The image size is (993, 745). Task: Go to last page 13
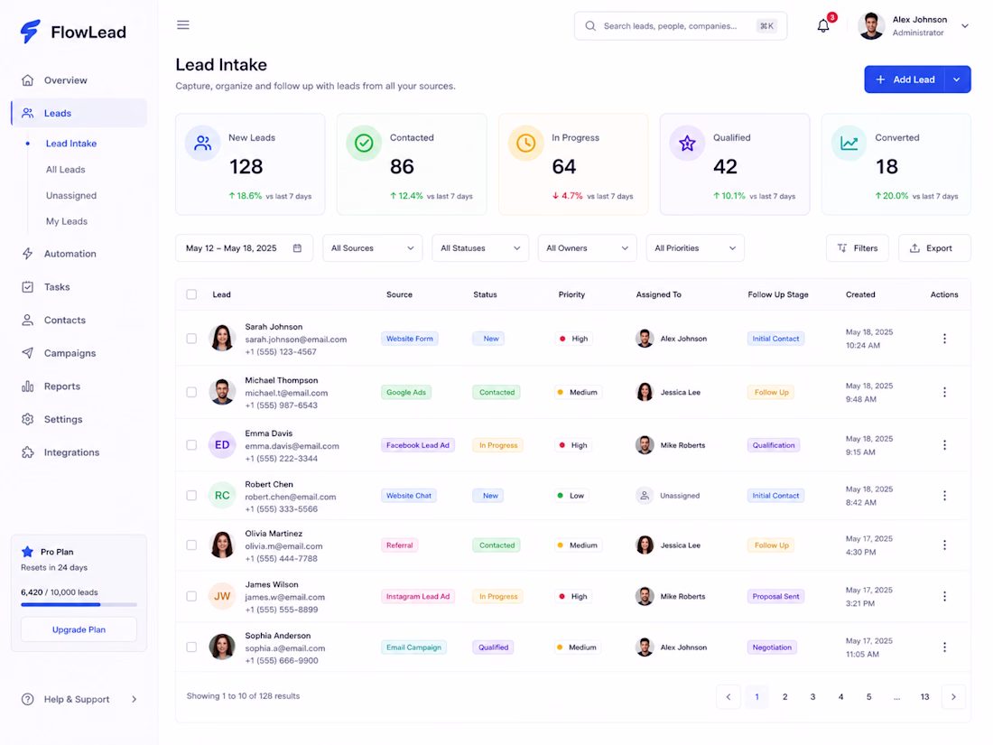coord(924,696)
